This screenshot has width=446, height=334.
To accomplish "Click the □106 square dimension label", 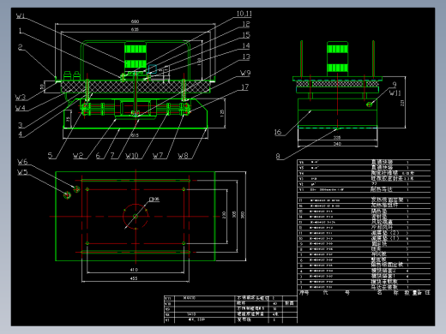I will [x=154, y=199].
